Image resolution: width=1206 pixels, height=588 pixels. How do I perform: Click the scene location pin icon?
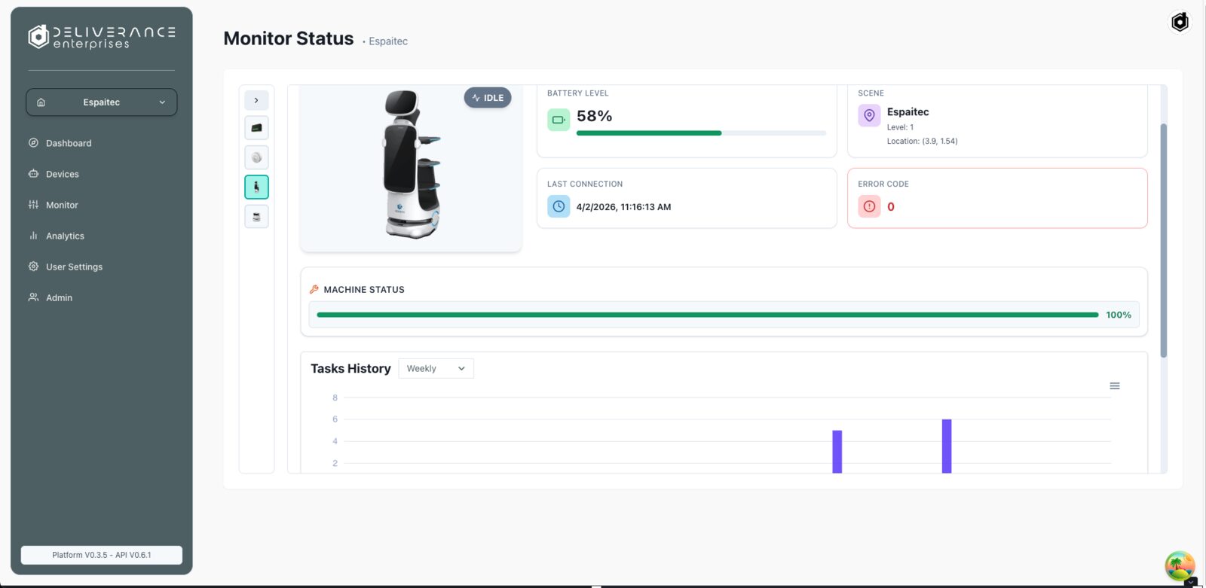tap(869, 115)
